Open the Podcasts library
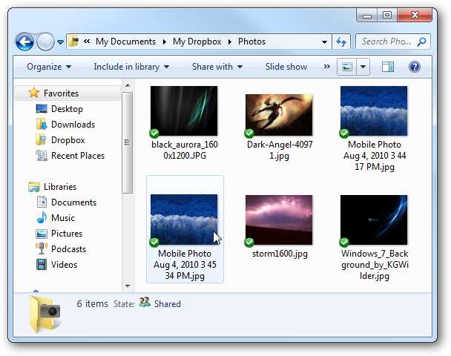This screenshot has width=451, height=356. (68, 249)
